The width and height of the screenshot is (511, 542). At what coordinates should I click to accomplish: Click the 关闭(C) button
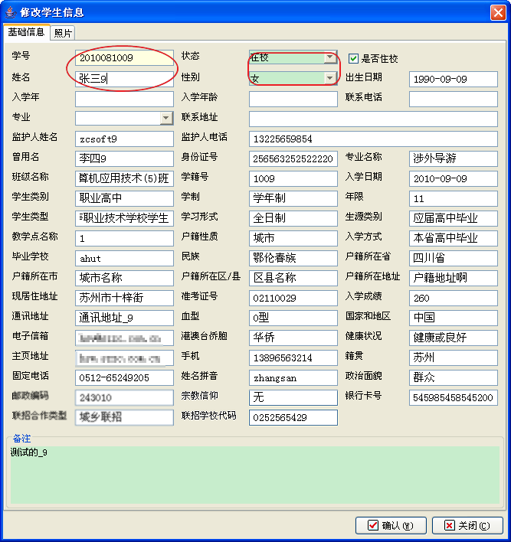tap(467, 525)
